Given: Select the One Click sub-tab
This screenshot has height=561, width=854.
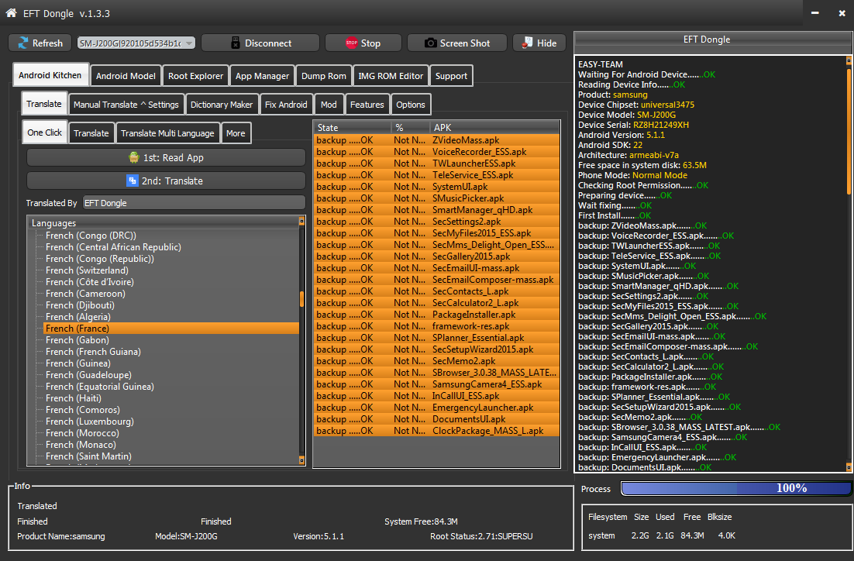Looking at the screenshot, I should (45, 133).
